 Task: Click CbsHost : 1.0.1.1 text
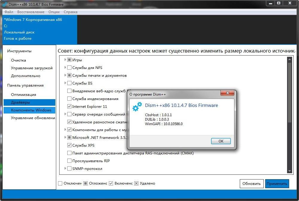[x=158, y=115]
